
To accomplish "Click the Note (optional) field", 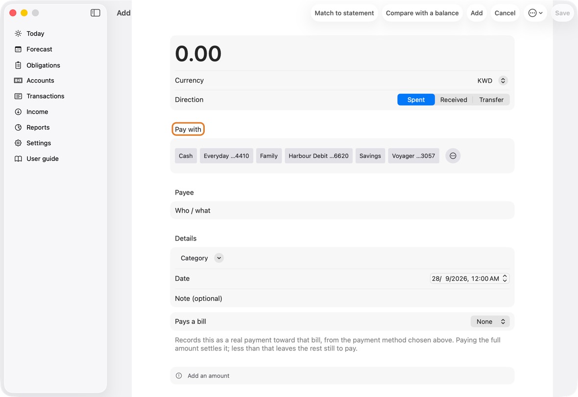I will click(342, 298).
